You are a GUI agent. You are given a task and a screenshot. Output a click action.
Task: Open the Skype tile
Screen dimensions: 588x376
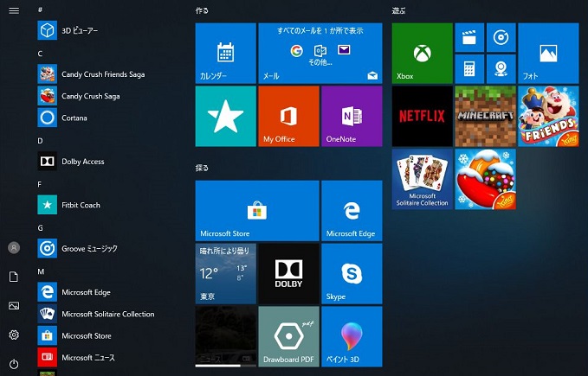click(351, 273)
